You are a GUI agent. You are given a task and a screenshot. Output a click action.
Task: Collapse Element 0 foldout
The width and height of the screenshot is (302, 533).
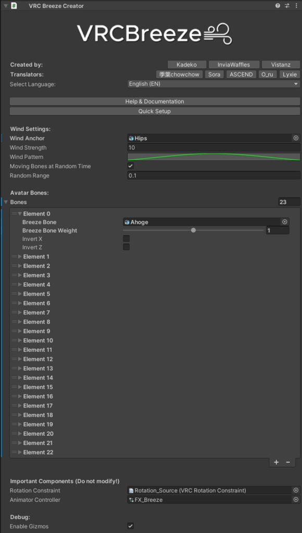click(20, 214)
